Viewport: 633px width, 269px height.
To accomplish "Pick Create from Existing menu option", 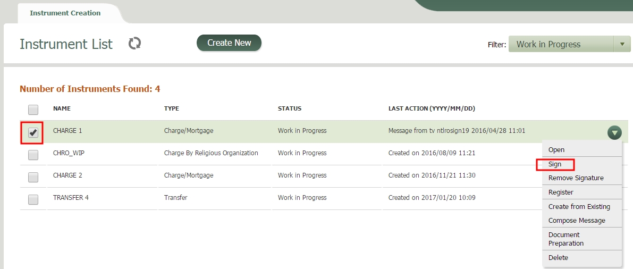I will click(x=579, y=206).
